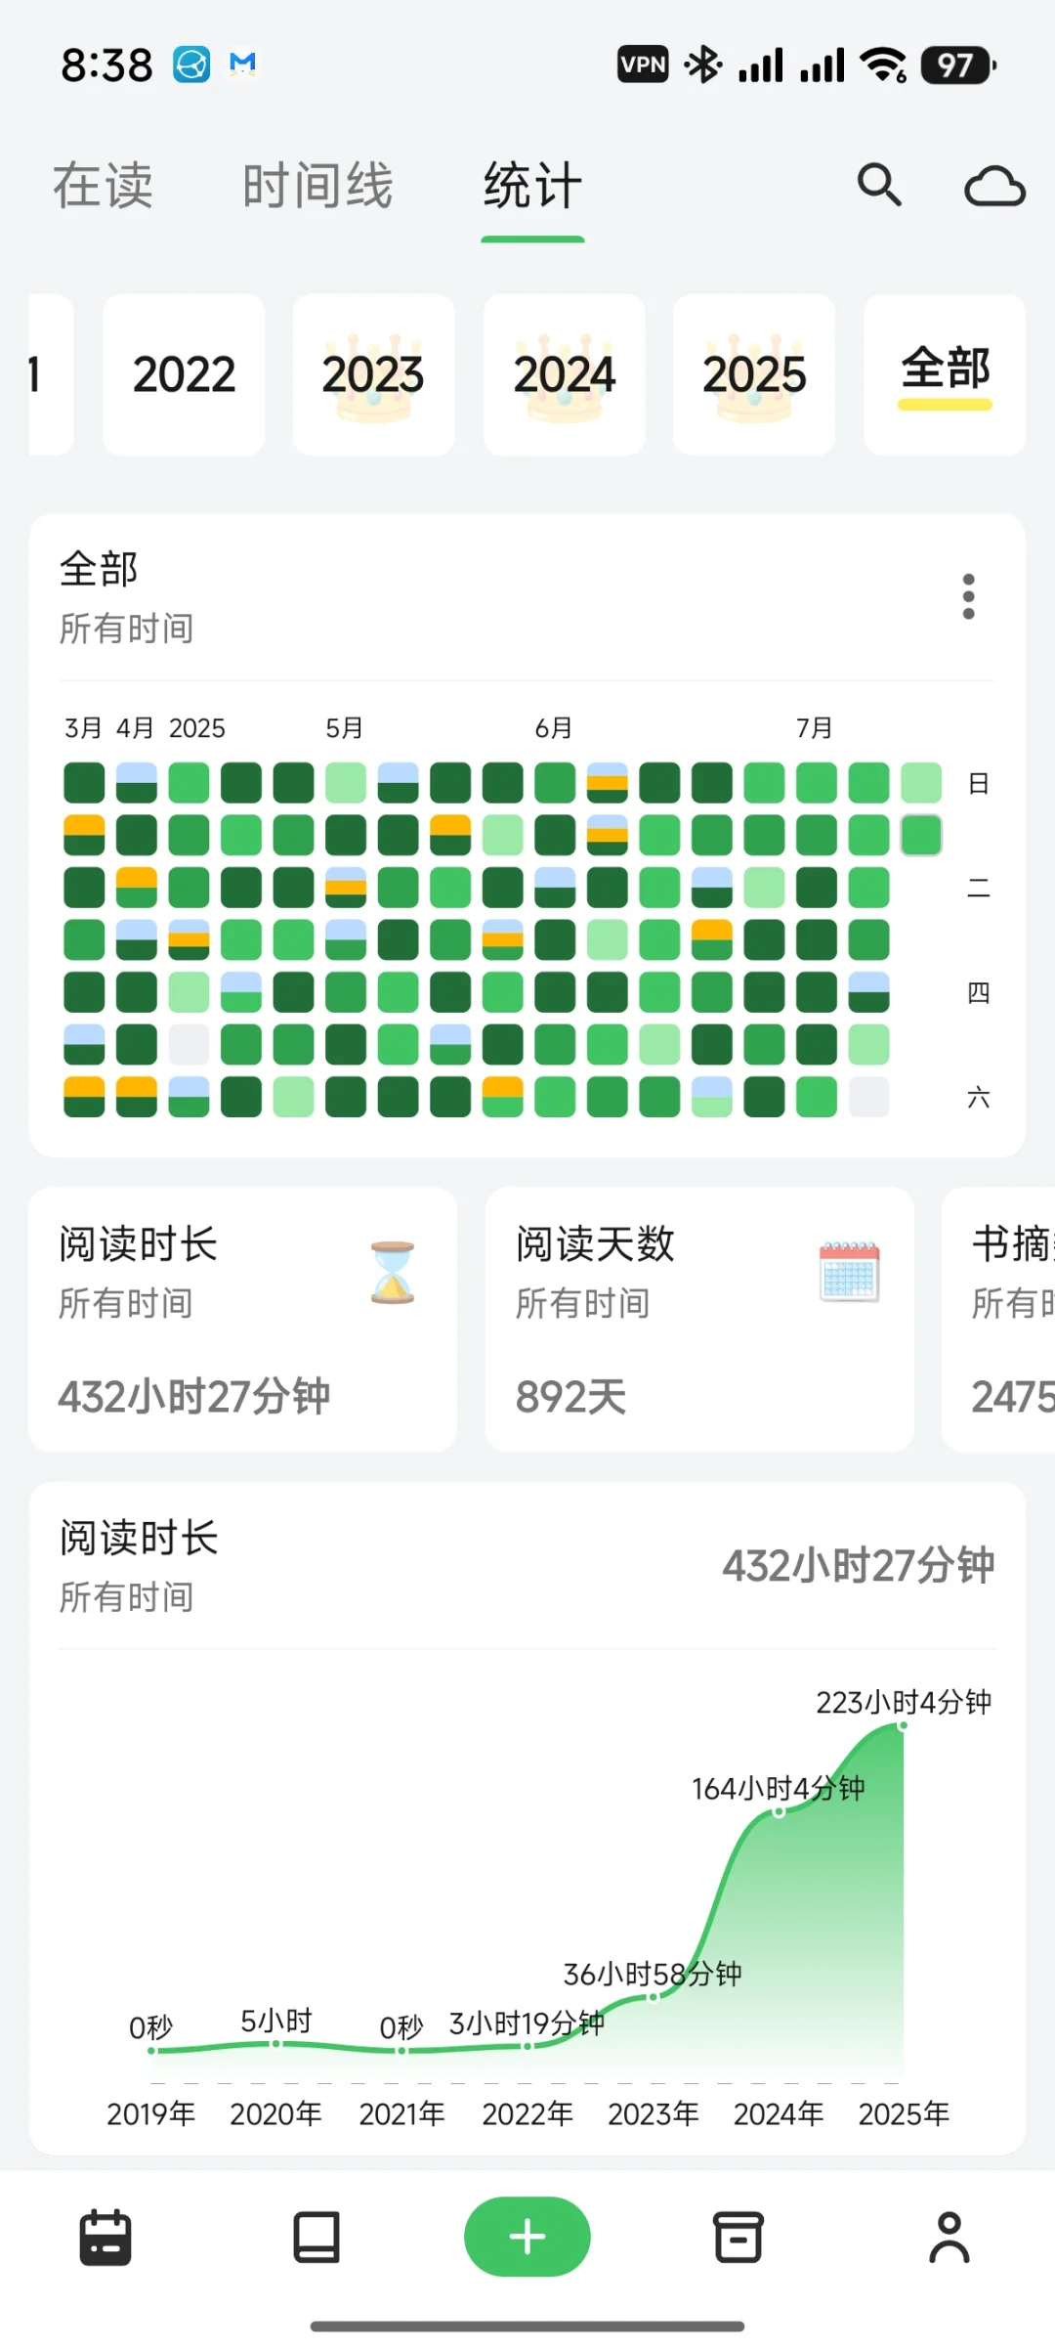This screenshot has height=2349, width=1055.
Task: Open the 阅读时长 432小时27分钟 summary card
Action: tap(242, 1320)
